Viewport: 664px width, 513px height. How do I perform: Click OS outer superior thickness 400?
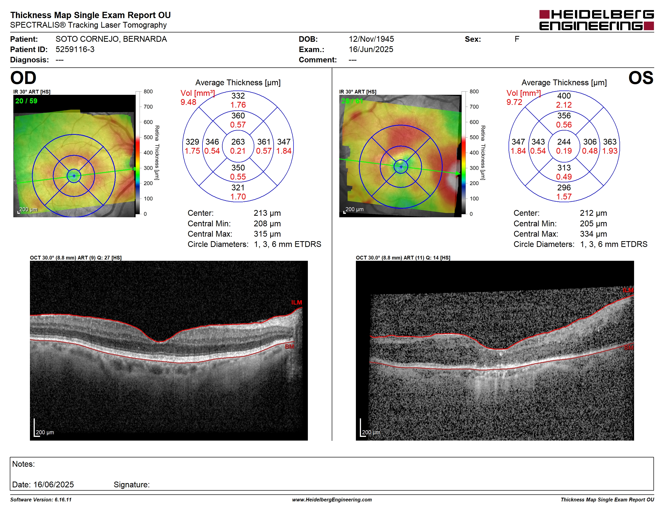pos(564,96)
